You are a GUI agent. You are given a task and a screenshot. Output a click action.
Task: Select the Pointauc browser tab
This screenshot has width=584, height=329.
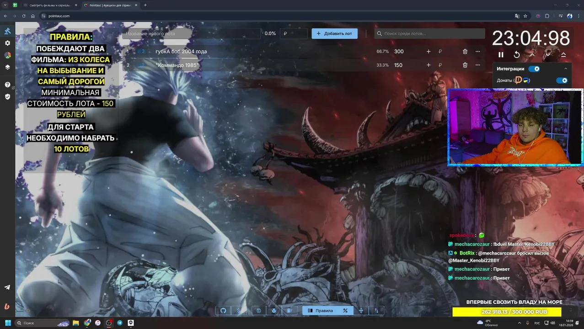point(111,5)
